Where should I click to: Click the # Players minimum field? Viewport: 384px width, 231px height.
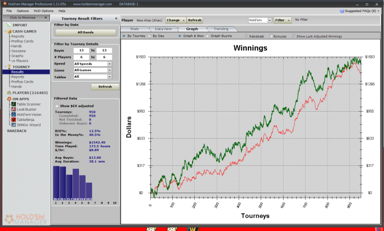[81, 57]
